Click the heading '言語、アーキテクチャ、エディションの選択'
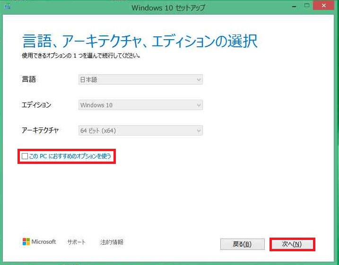This screenshot has height=265, width=339. click(140, 41)
